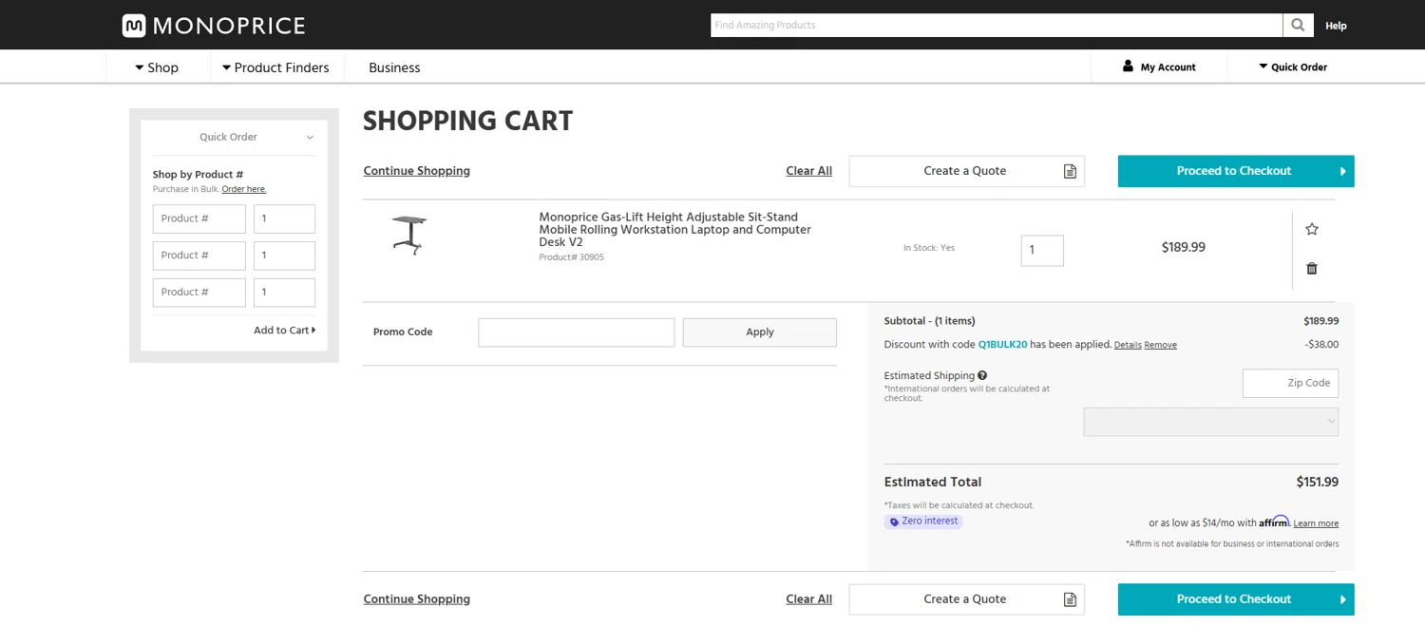
Task: Delete the item using the trash icon
Action: pyautogui.click(x=1312, y=269)
